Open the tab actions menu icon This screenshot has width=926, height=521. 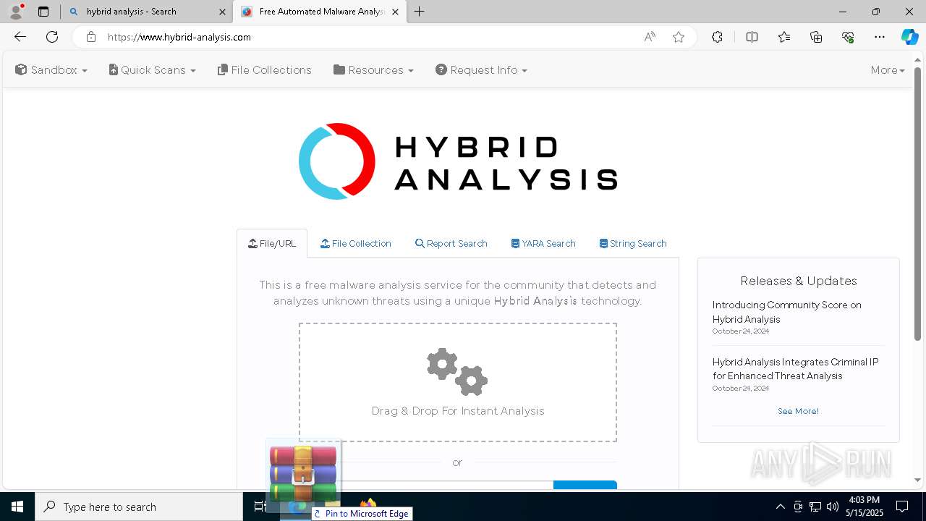[x=43, y=12]
